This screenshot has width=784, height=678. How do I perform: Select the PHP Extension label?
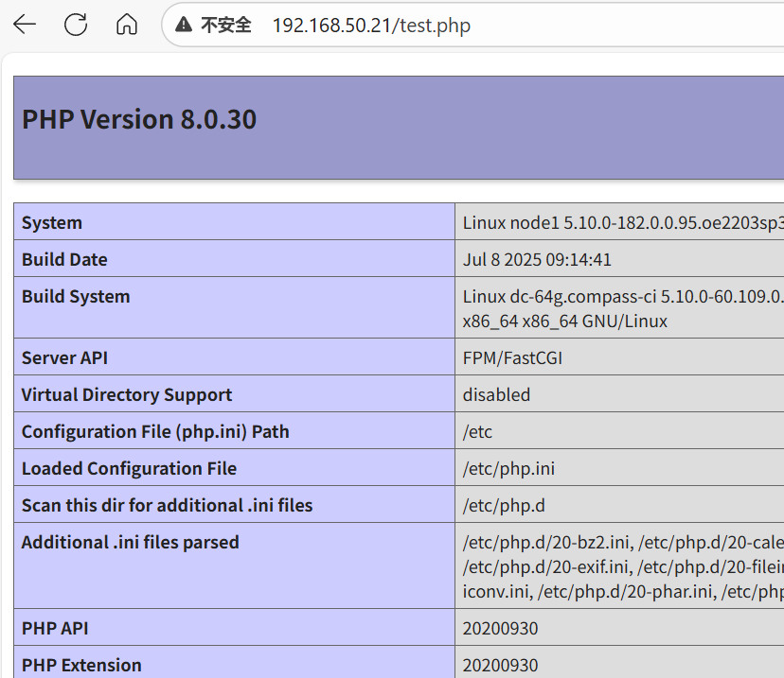tap(81, 666)
